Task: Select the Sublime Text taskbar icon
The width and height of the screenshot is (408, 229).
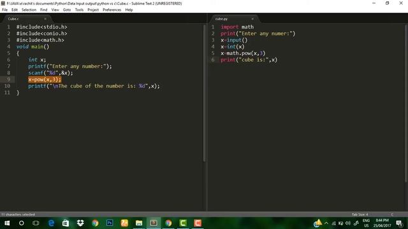Action: [154, 223]
